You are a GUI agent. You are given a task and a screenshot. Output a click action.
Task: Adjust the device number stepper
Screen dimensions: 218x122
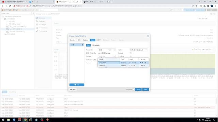tap(114, 50)
